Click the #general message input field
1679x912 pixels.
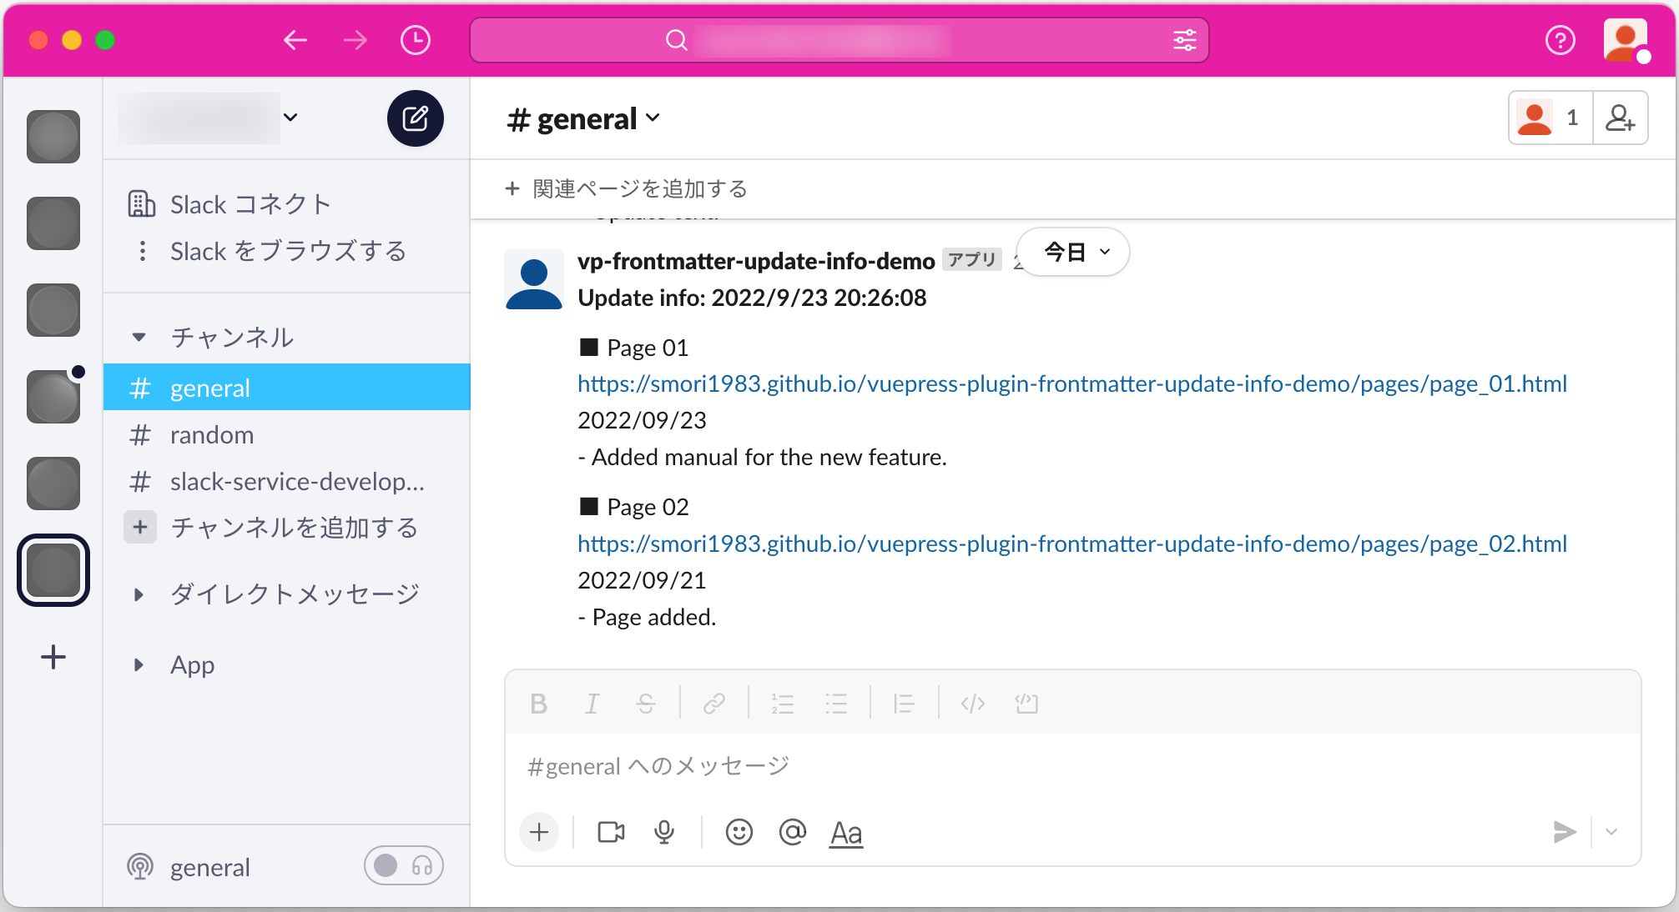tap(1073, 766)
